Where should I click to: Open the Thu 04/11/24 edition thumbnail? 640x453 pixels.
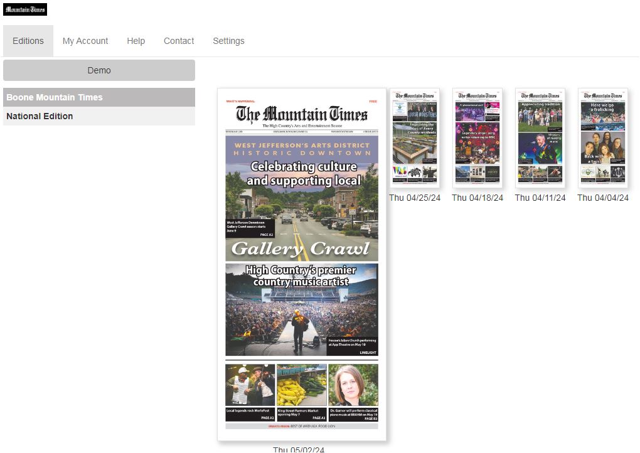tap(540, 138)
